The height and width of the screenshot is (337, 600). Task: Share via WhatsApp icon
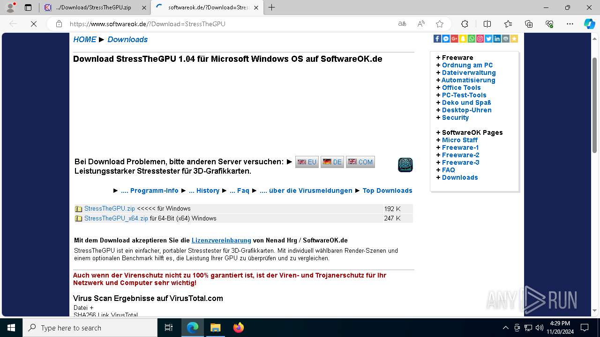coord(472,39)
